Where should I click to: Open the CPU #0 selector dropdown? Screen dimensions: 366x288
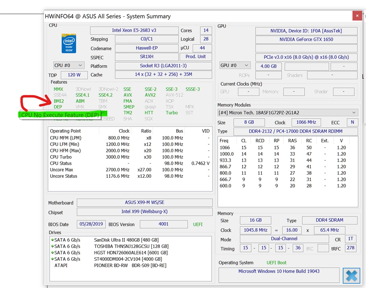[69, 65]
